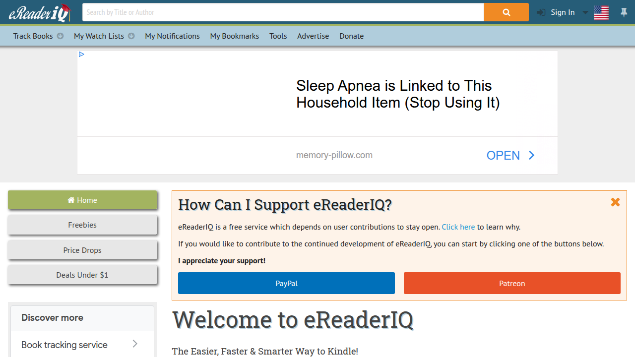Click OPEN in the advertisement
Screen dimensions: 635x357
(503, 155)
